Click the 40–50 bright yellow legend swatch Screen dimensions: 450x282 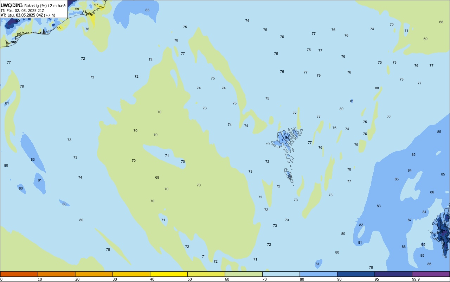(169, 274)
